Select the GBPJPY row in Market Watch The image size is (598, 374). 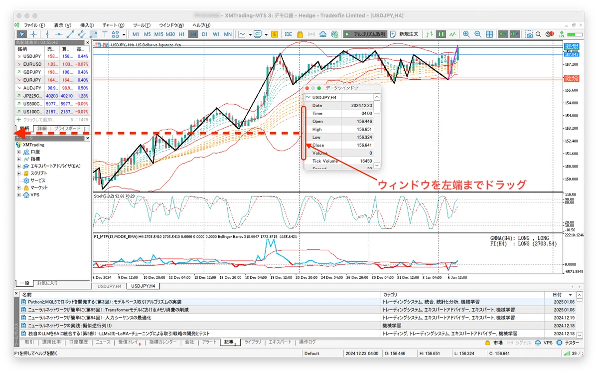click(x=52, y=72)
